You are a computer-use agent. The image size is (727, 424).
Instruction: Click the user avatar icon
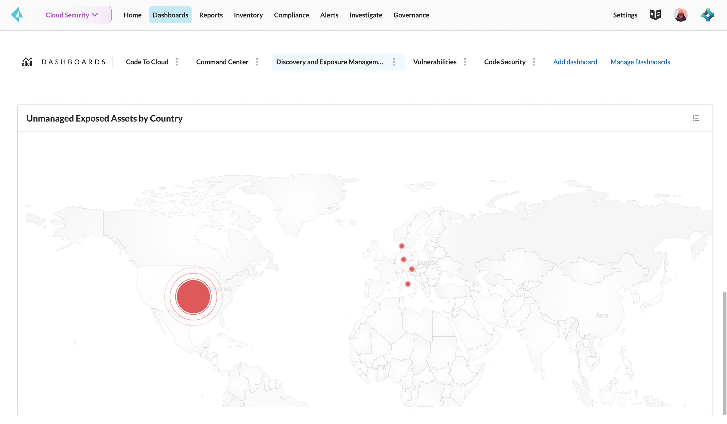coord(681,15)
